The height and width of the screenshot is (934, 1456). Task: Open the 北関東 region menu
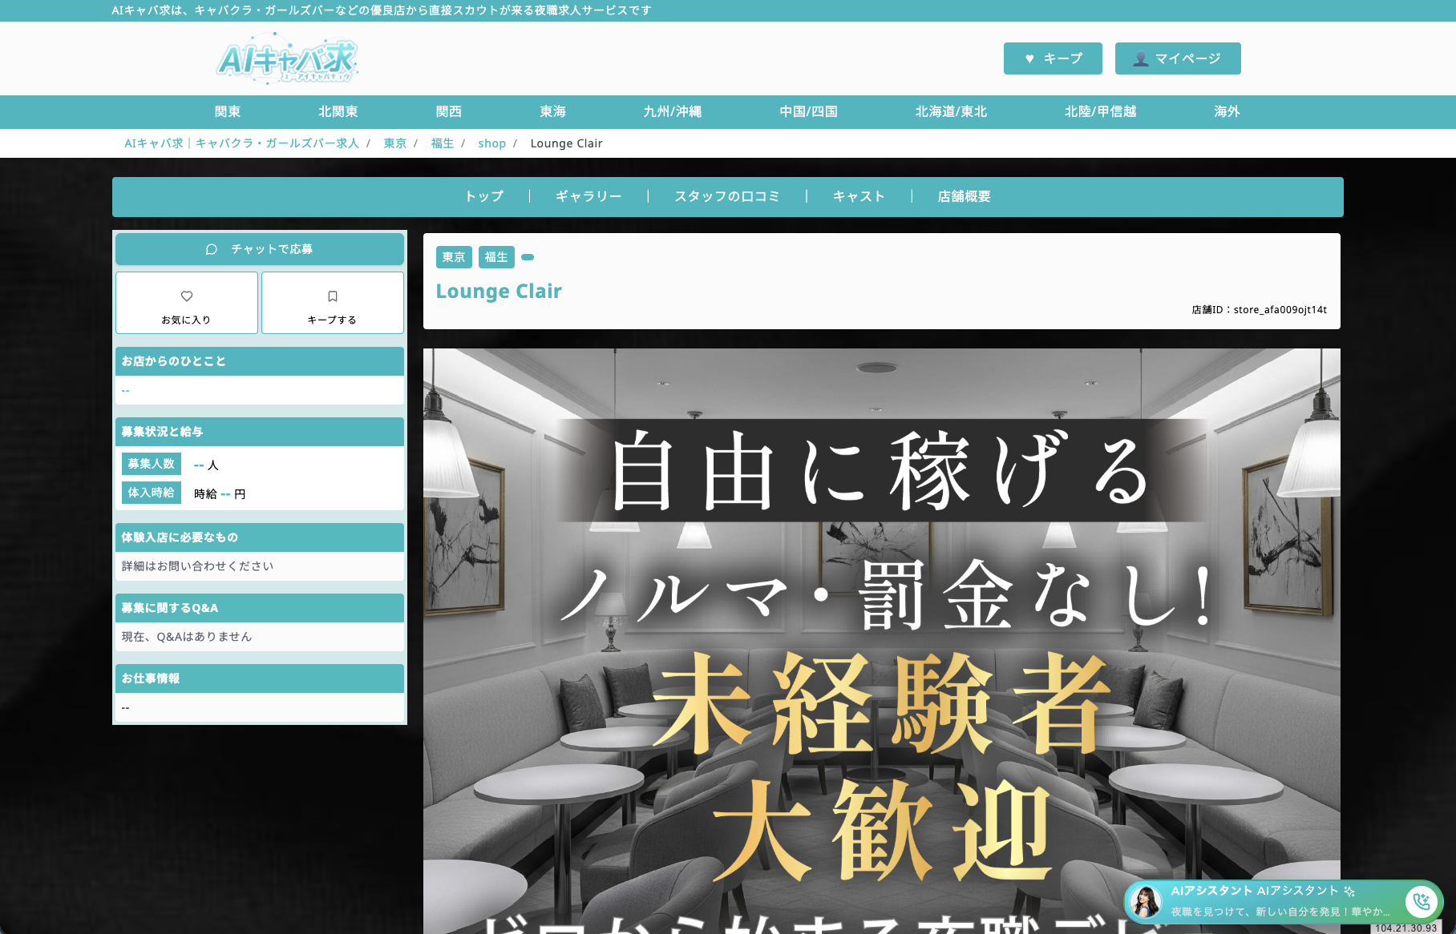coord(338,112)
